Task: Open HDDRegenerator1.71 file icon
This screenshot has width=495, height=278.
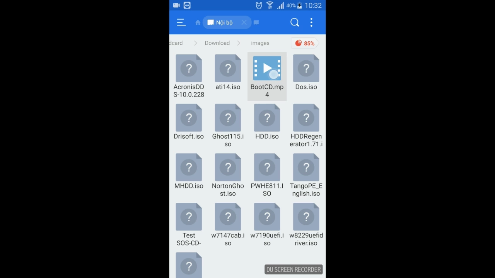Action: coord(306,118)
